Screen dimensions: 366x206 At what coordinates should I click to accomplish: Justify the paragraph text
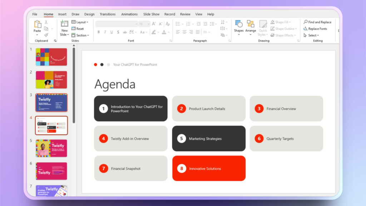click(x=198, y=32)
